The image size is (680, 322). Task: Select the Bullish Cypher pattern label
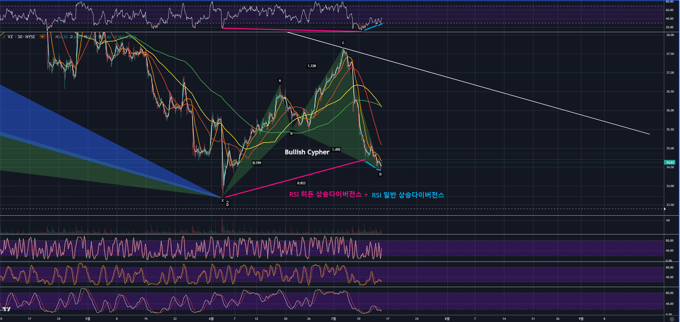(307, 152)
